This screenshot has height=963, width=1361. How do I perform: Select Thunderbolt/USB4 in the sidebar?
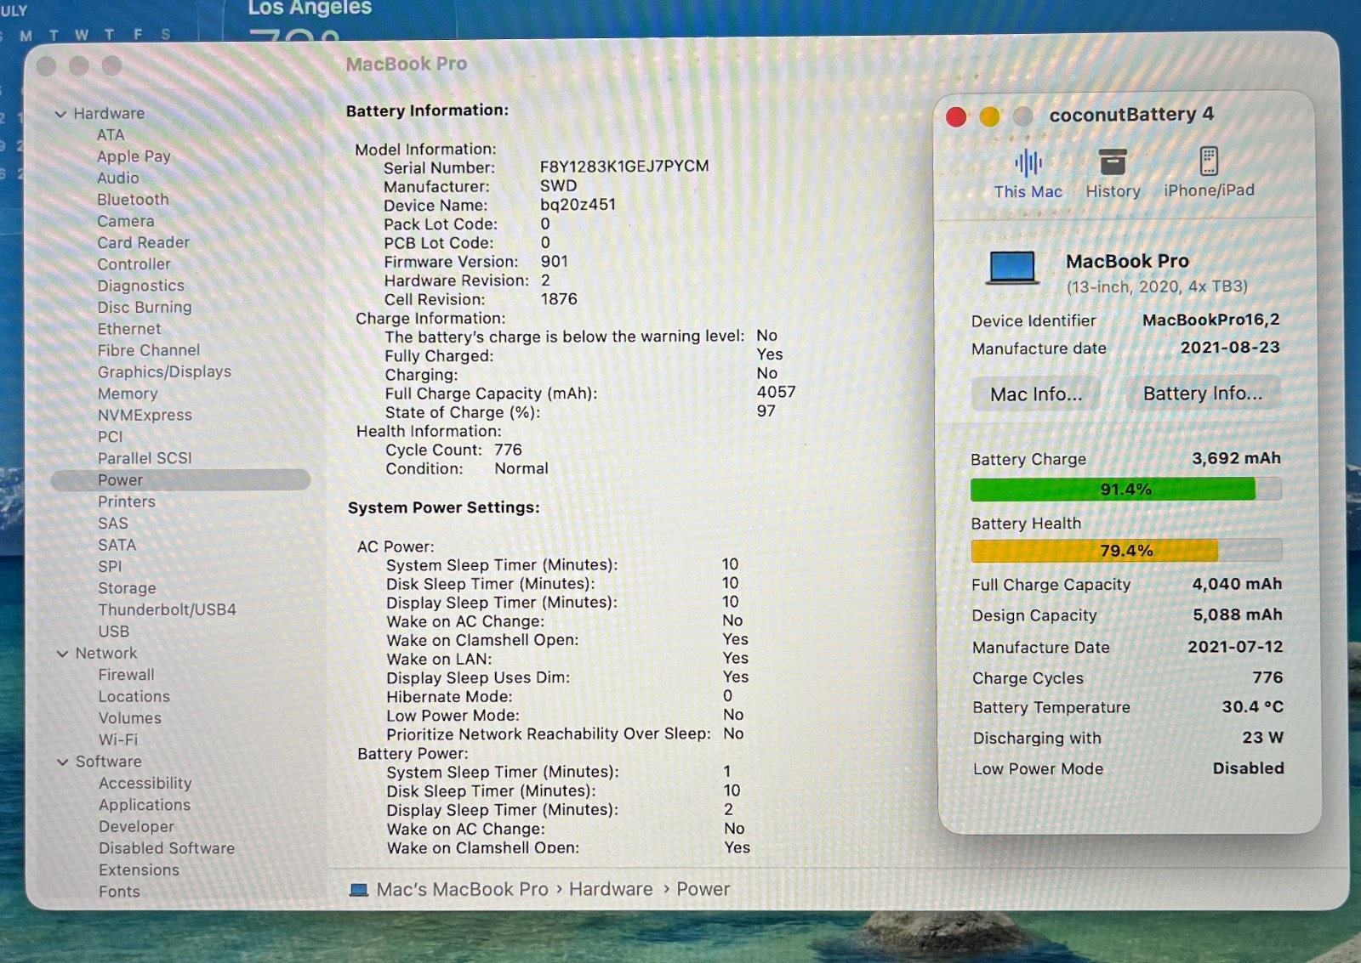click(x=167, y=610)
